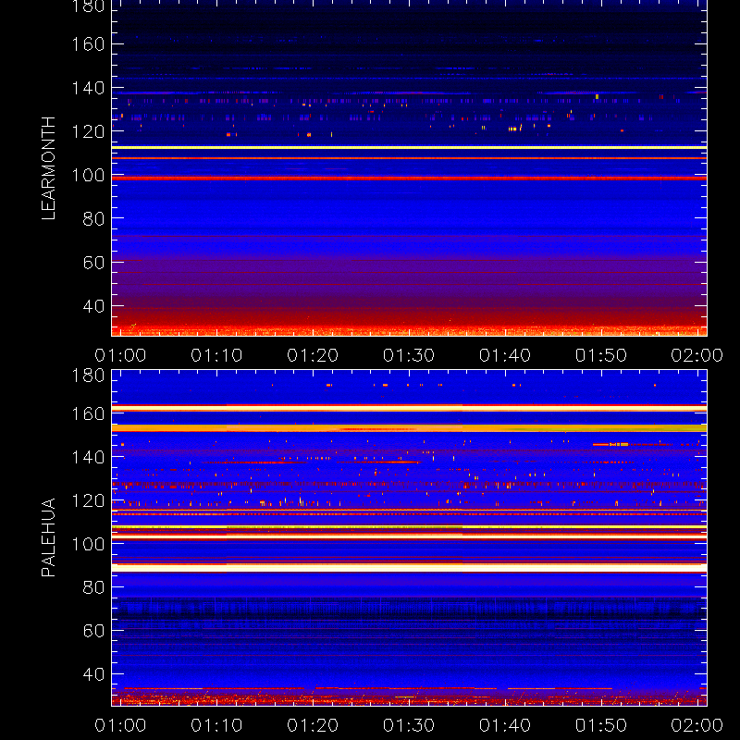Pick the 01:40 time label under LEARMONTH plot
The height and width of the screenshot is (740, 740).
(505, 355)
